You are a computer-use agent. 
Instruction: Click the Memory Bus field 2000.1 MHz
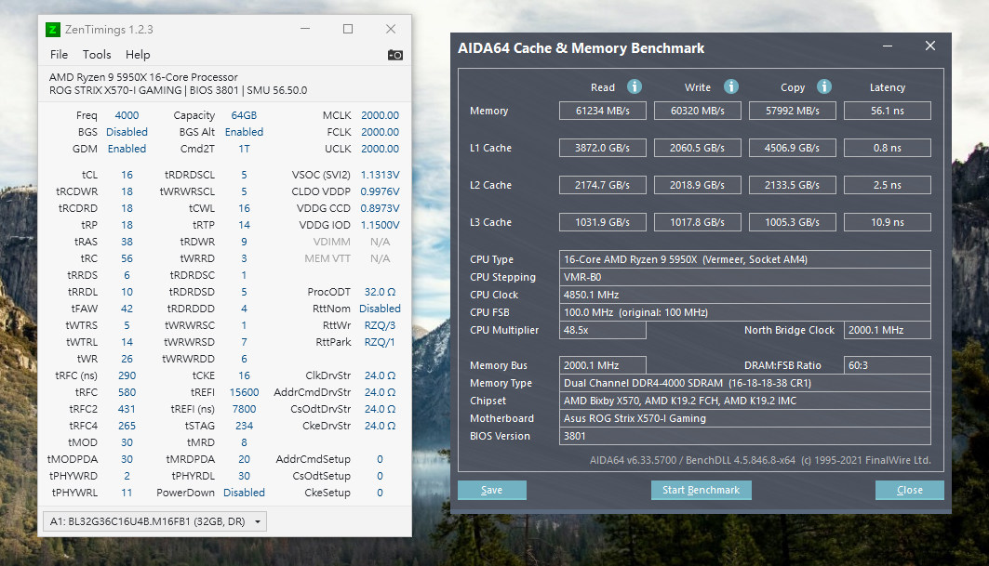click(602, 365)
